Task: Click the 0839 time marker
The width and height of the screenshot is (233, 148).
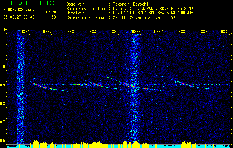Action: coord(203,32)
